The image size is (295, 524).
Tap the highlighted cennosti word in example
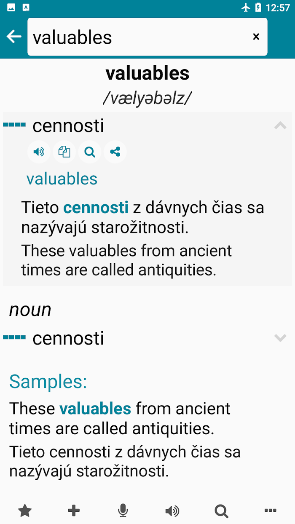96,207
